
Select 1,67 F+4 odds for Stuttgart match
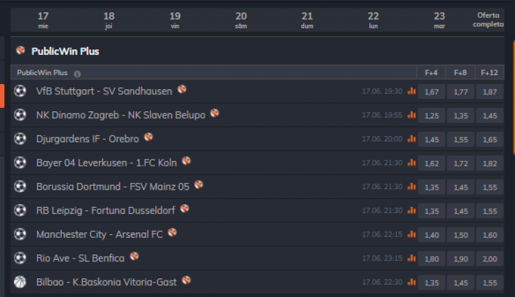pos(432,91)
